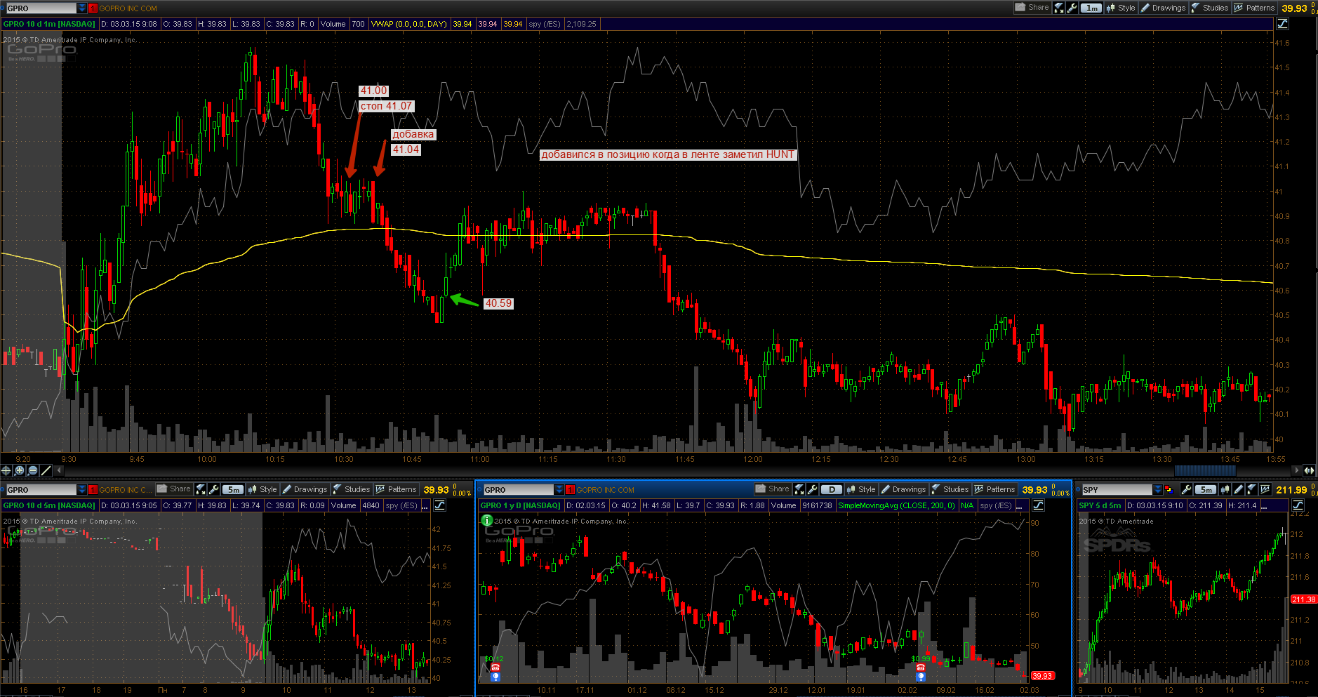Open the Drawings menu in the daily chart toolbar
This screenshot has width=1318, height=697.
point(904,489)
